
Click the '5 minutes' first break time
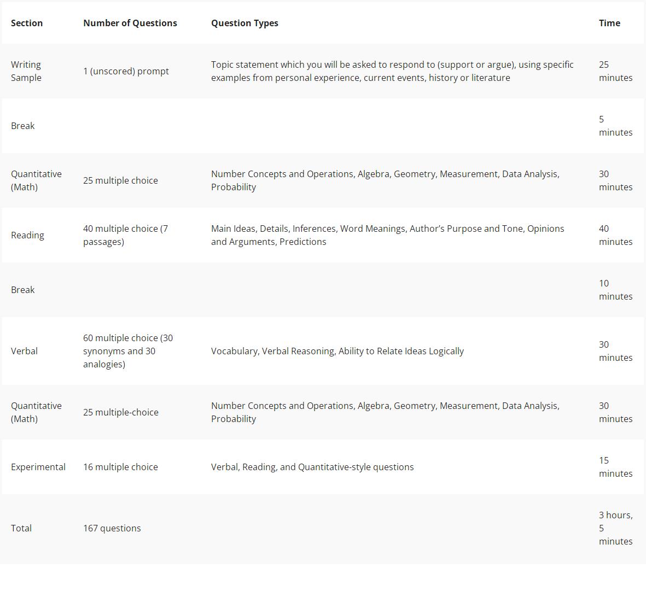coord(615,126)
